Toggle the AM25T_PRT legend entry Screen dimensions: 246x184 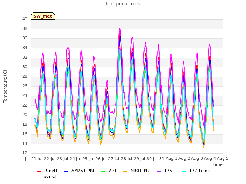80,171
